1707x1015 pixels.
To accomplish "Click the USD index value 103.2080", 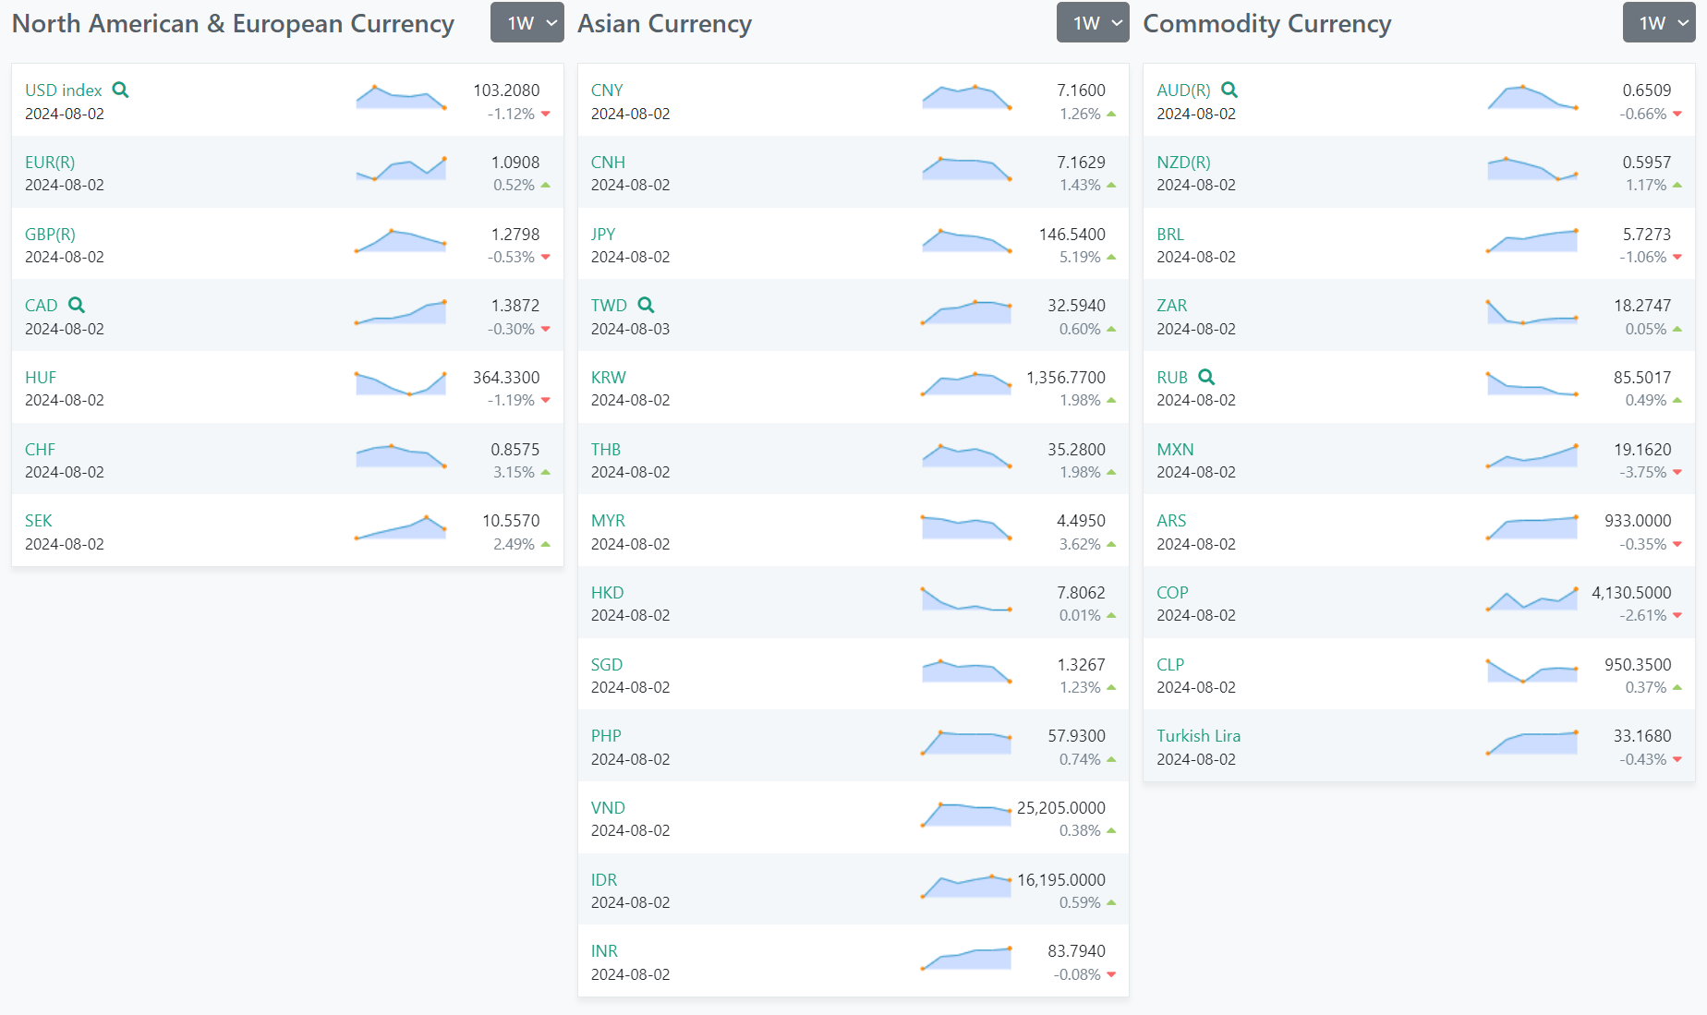I will point(506,90).
